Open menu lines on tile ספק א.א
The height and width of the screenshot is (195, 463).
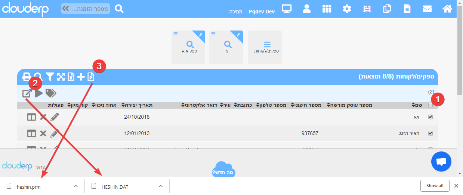tap(176, 33)
